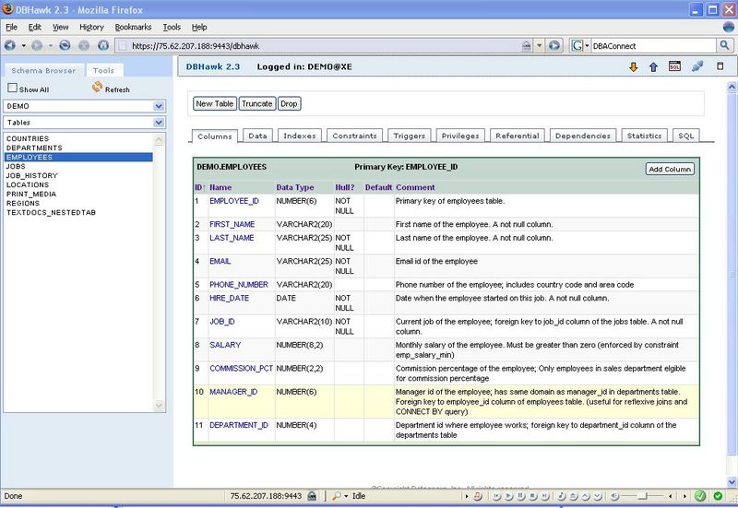Viewport: 738px width, 508px height.
Task: Click the large green checkmark status icon
Action: tap(700, 496)
